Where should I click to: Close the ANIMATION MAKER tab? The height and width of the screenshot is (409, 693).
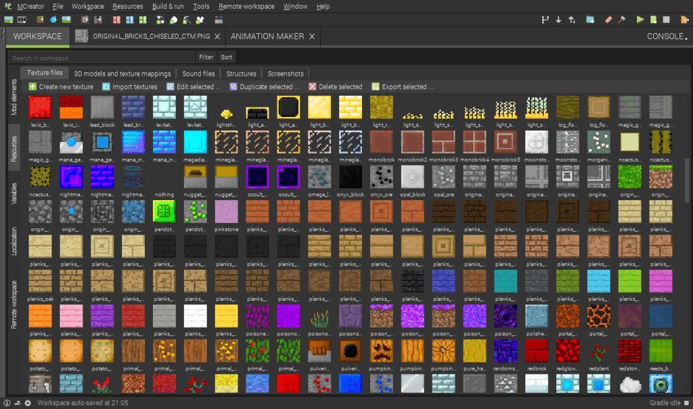pos(312,37)
